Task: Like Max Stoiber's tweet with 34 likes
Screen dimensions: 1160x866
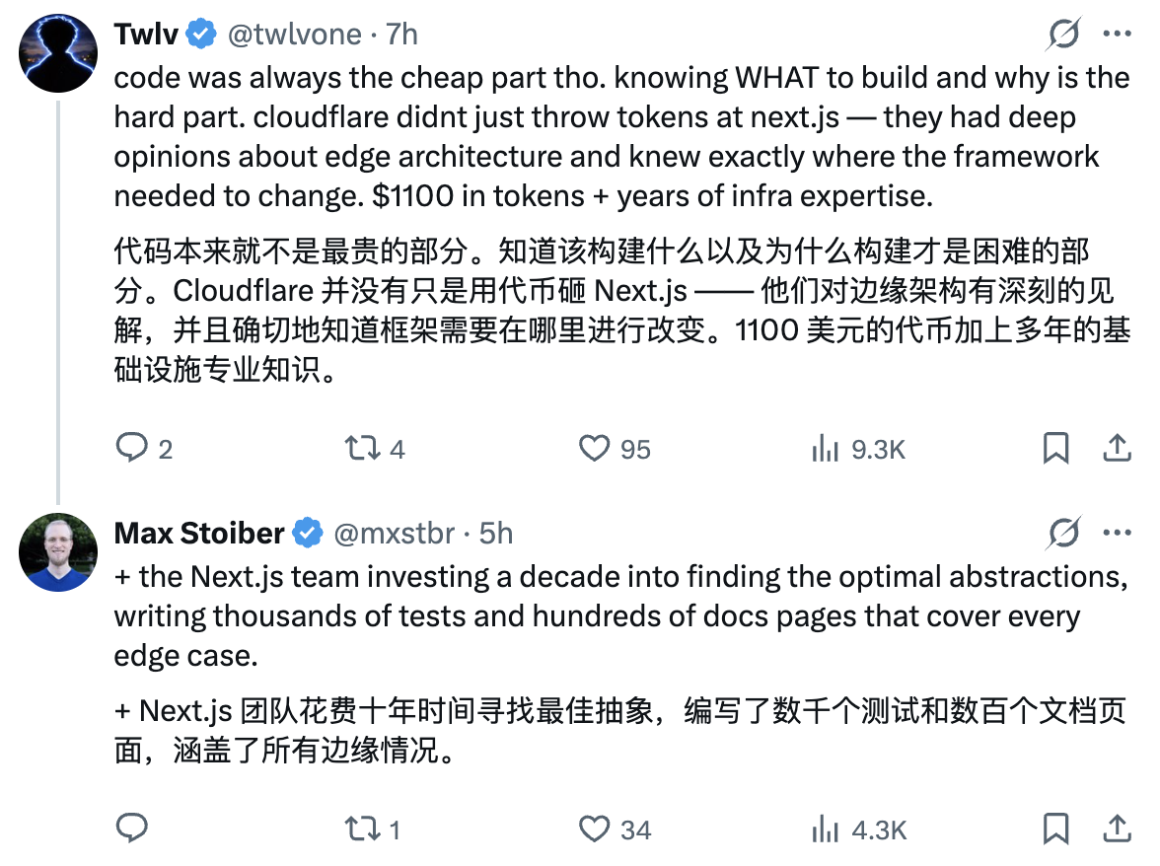Action: point(594,829)
